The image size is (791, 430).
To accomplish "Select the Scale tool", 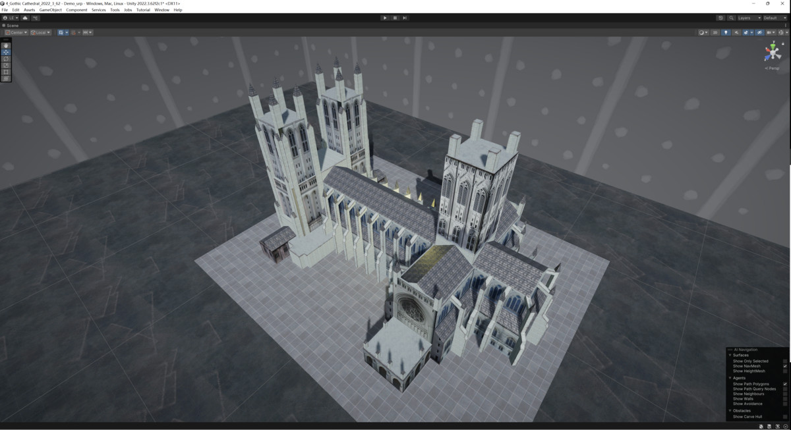I will pyautogui.click(x=6, y=65).
